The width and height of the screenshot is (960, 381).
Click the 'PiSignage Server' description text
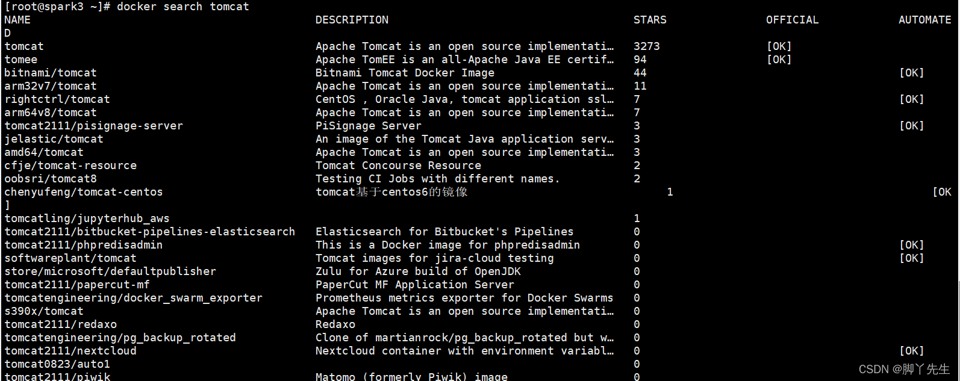[368, 126]
